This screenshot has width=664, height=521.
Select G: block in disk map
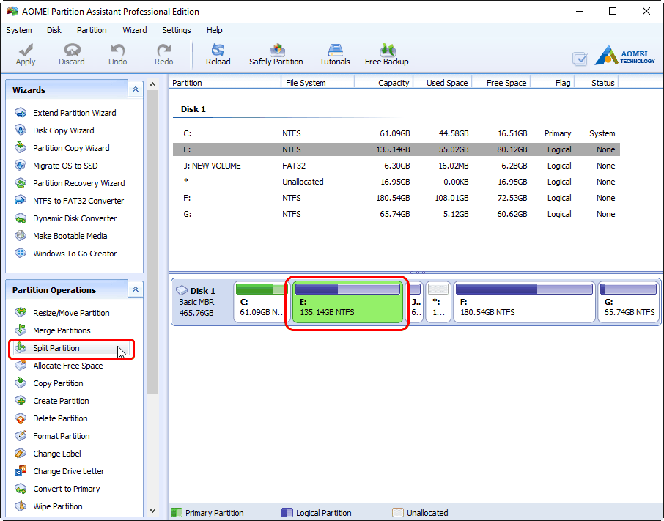click(629, 302)
